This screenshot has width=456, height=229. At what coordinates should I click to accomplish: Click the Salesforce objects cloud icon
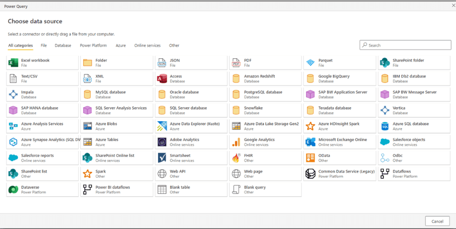(x=385, y=142)
